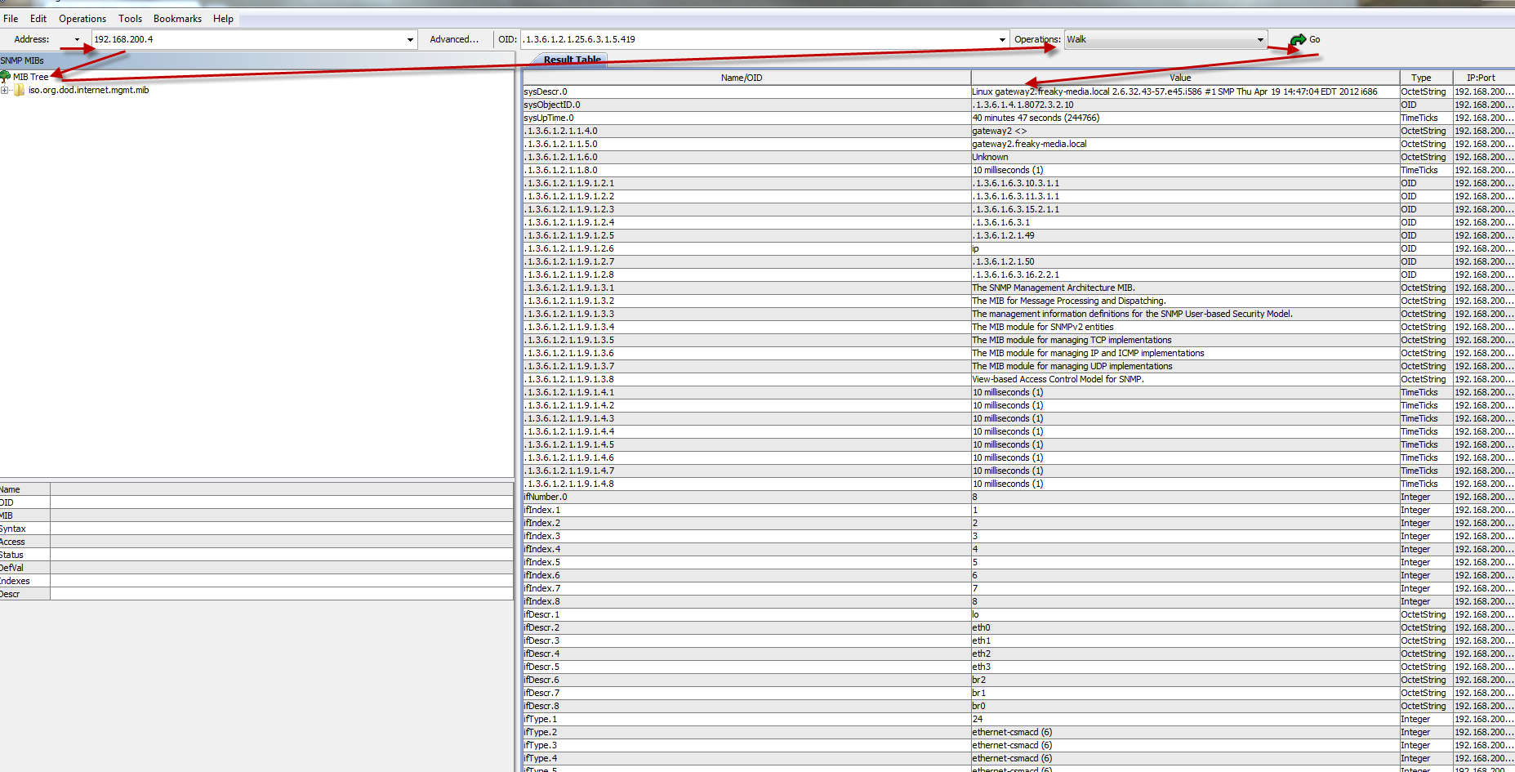
Task: Open the Operations menu
Action: 82,18
